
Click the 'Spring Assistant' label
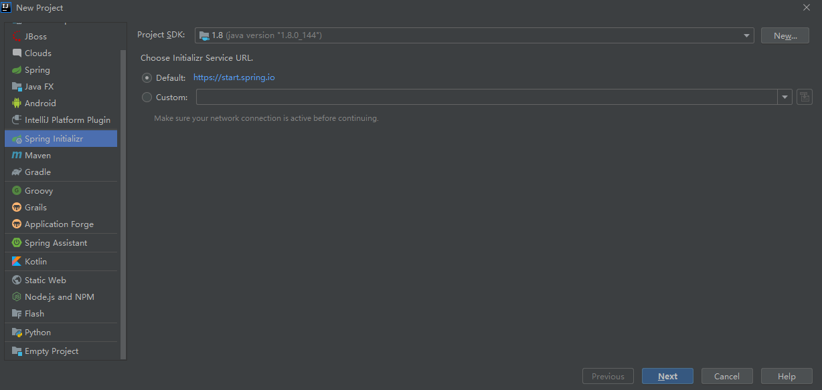click(x=56, y=243)
